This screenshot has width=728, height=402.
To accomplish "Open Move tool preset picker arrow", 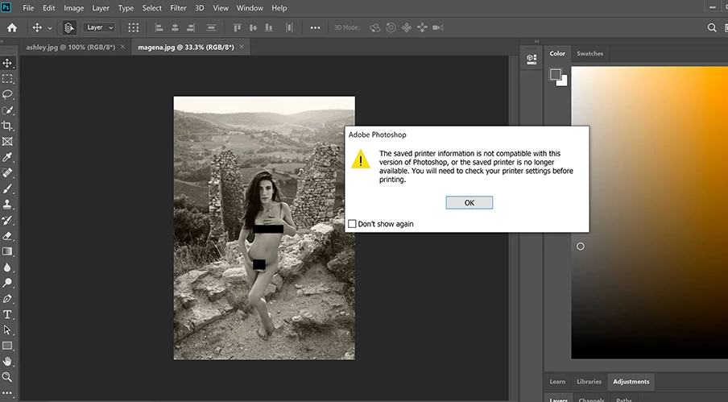I will 50,27.
